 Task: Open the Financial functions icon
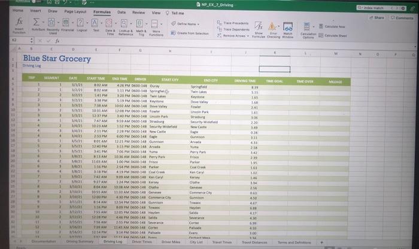pos(66,22)
